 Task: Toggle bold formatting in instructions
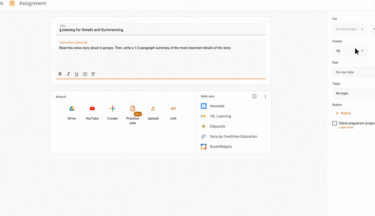[60, 74]
